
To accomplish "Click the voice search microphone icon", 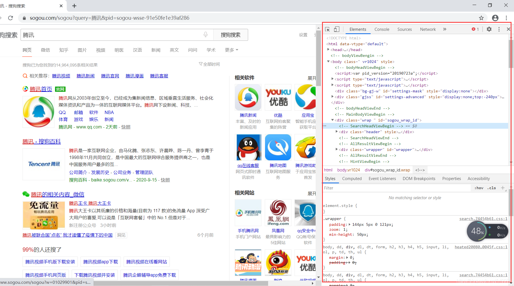I will (206, 34).
